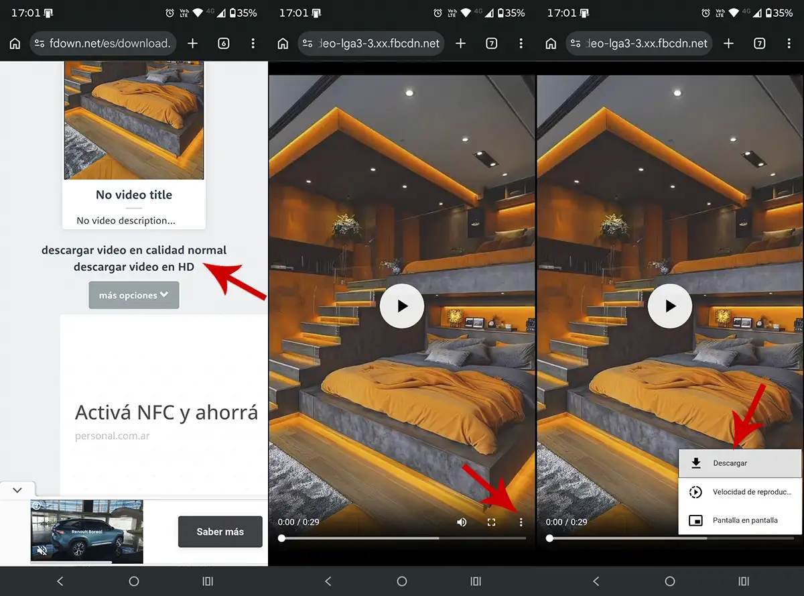
Task: Tap the Android back navigation button
Action: (60, 581)
